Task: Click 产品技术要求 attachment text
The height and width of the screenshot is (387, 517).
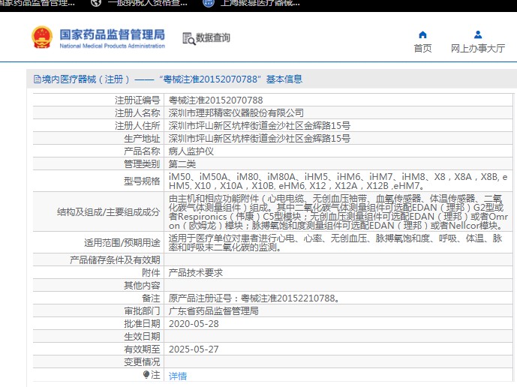Action: (x=196, y=272)
